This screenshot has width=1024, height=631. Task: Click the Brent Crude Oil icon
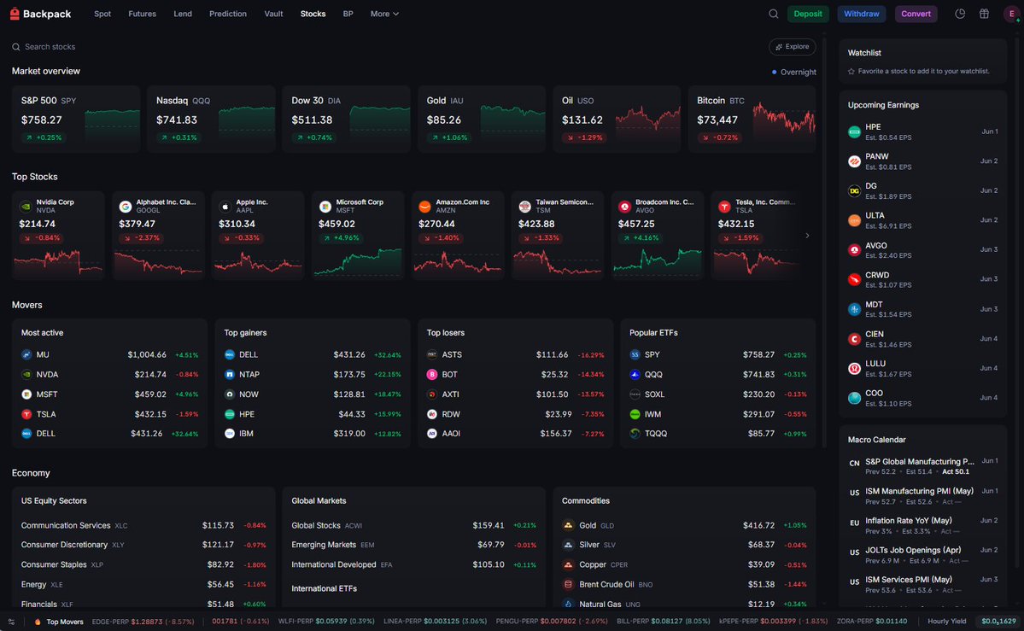coord(568,585)
